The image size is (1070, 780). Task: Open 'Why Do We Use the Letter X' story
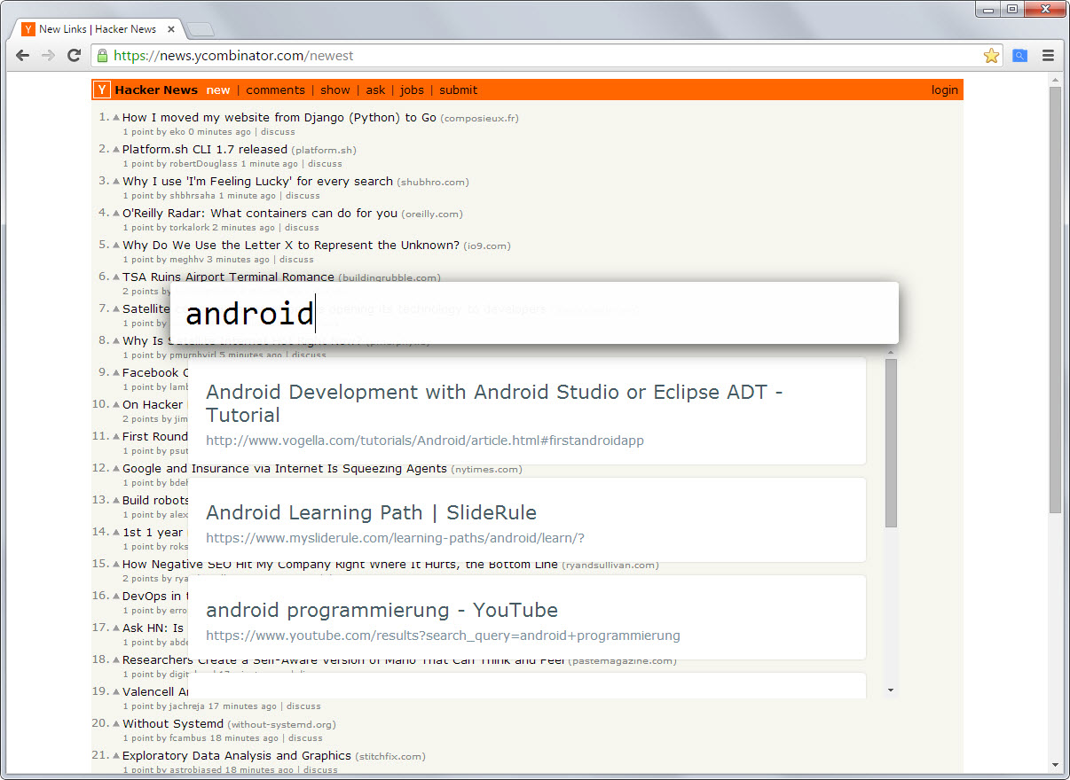tap(291, 245)
